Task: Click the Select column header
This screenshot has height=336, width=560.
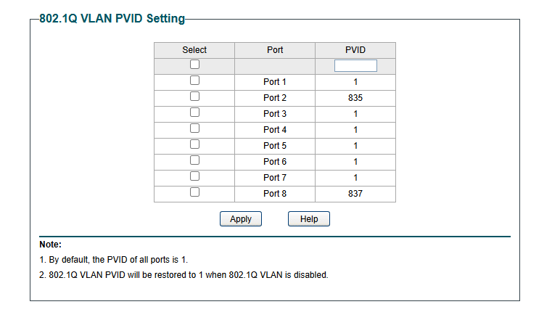Action: [x=194, y=50]
